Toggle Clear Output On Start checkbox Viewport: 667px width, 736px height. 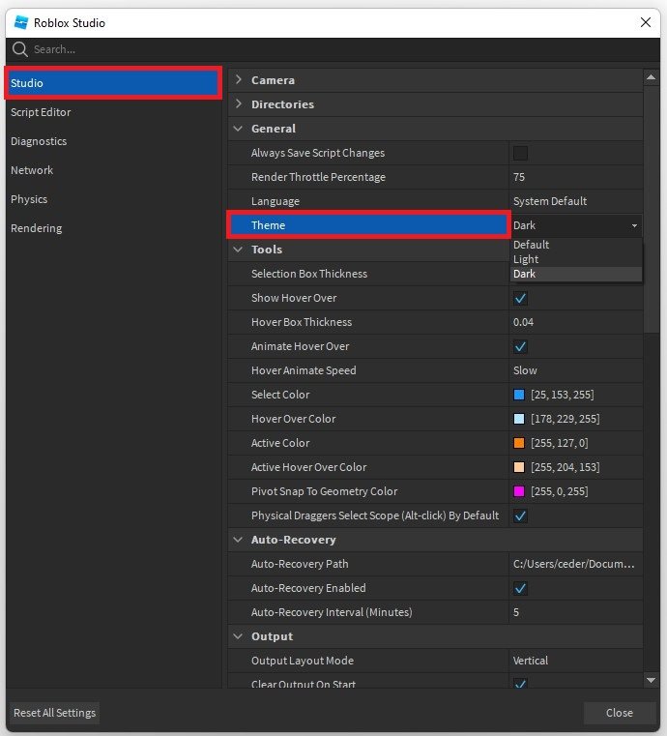520,684
